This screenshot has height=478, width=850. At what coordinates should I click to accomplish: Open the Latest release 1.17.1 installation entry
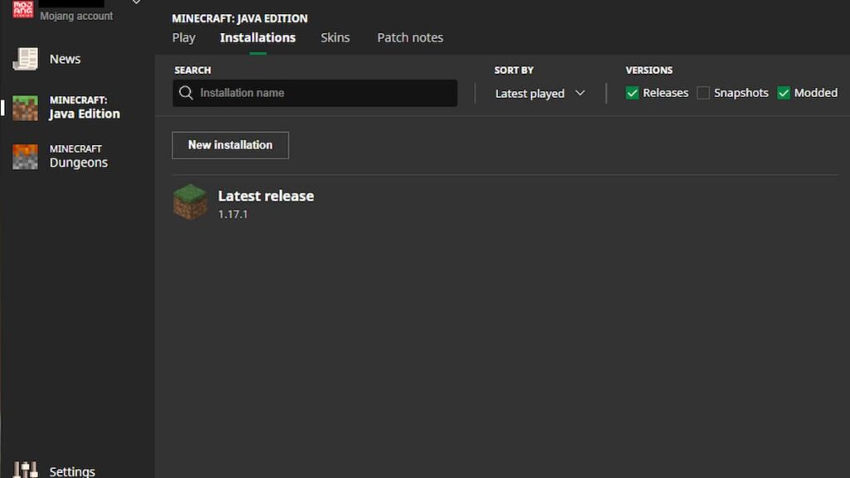pyautogui.click(x=265, y=203)
